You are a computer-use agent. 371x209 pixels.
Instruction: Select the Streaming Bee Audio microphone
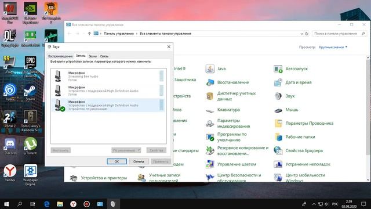tap(108, 76)
